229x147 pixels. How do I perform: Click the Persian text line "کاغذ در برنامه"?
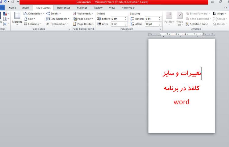point(182,88)
